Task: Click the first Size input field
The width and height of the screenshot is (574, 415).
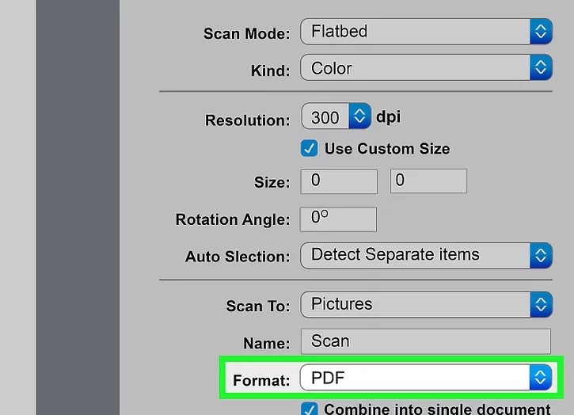Action: [x=339, y=181]
